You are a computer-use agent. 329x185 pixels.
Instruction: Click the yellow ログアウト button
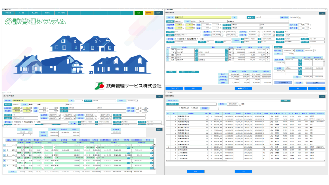148,13
